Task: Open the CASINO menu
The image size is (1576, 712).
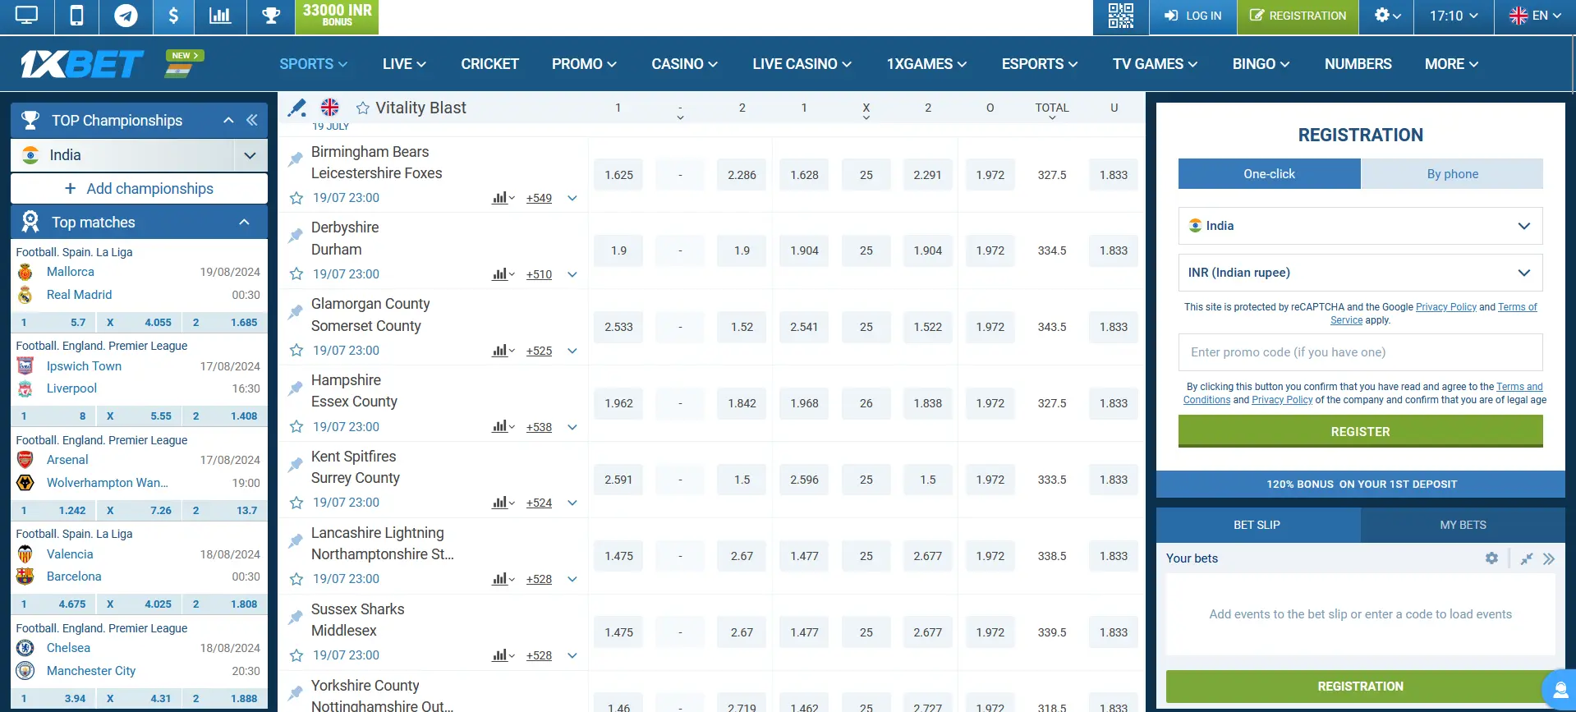Action: [x=684, y=64]
